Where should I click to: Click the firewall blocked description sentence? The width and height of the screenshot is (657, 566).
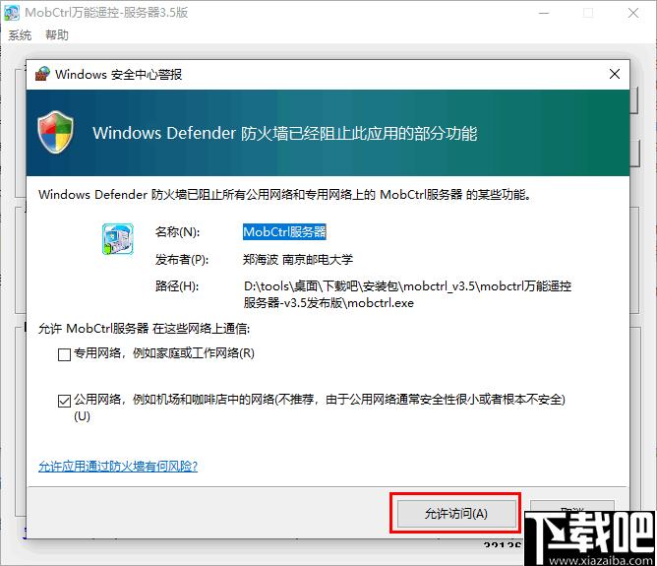[285, 195]
